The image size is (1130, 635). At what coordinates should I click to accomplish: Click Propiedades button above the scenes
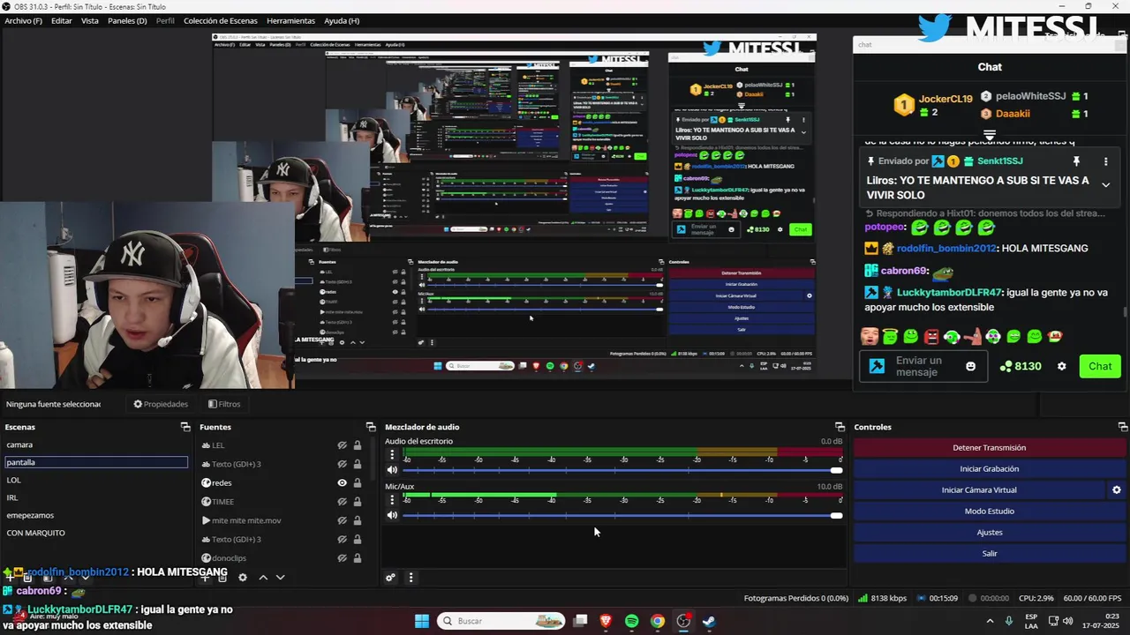pyautogui.click(x=161, y=404)
